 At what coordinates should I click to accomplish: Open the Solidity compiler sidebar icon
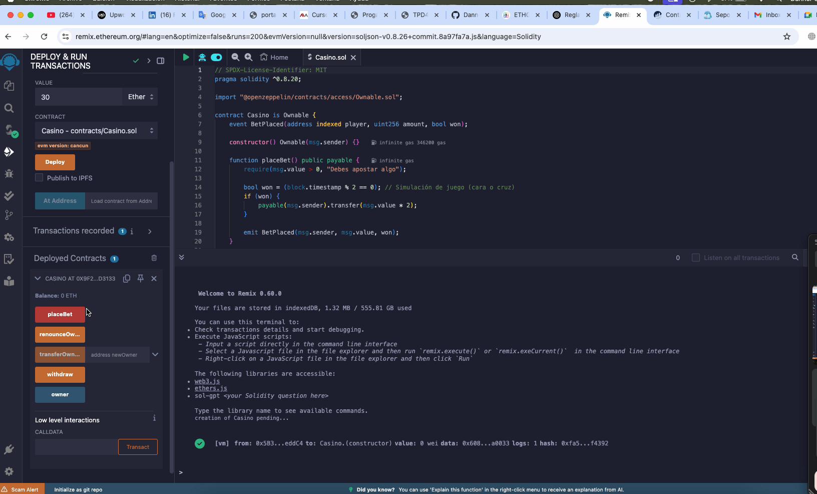11,131
